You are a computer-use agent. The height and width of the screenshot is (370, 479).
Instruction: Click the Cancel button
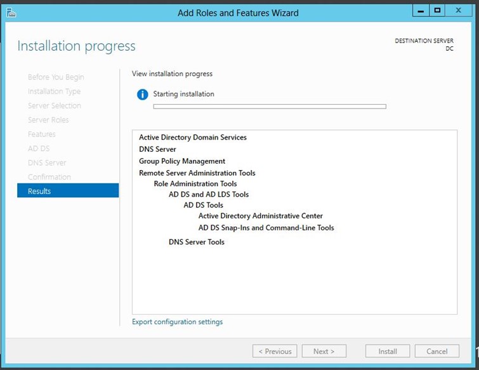coord(437,352)
